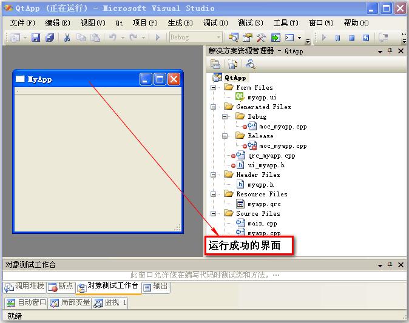Image resolution: width=409 pixels, height=323 pixels.
Task: Click Continue debugging play button
Action: tap(324, 38)
